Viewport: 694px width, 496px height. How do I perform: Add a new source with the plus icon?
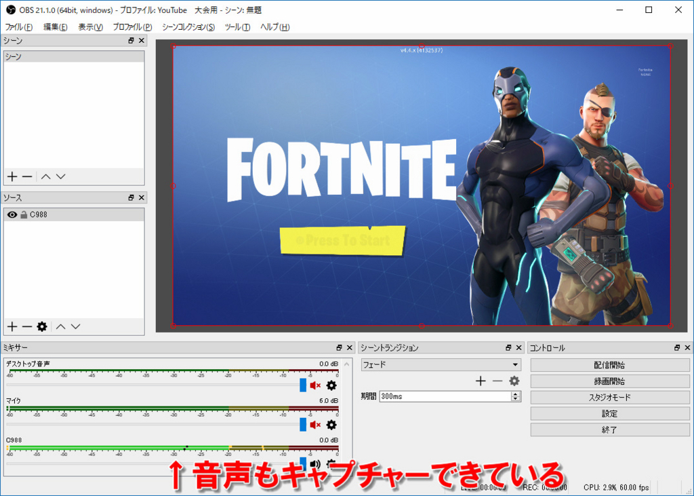pyautogui.click(x=11, y=326)
